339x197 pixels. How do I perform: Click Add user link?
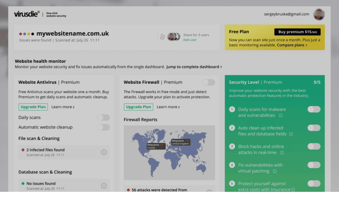click(190, 40)
